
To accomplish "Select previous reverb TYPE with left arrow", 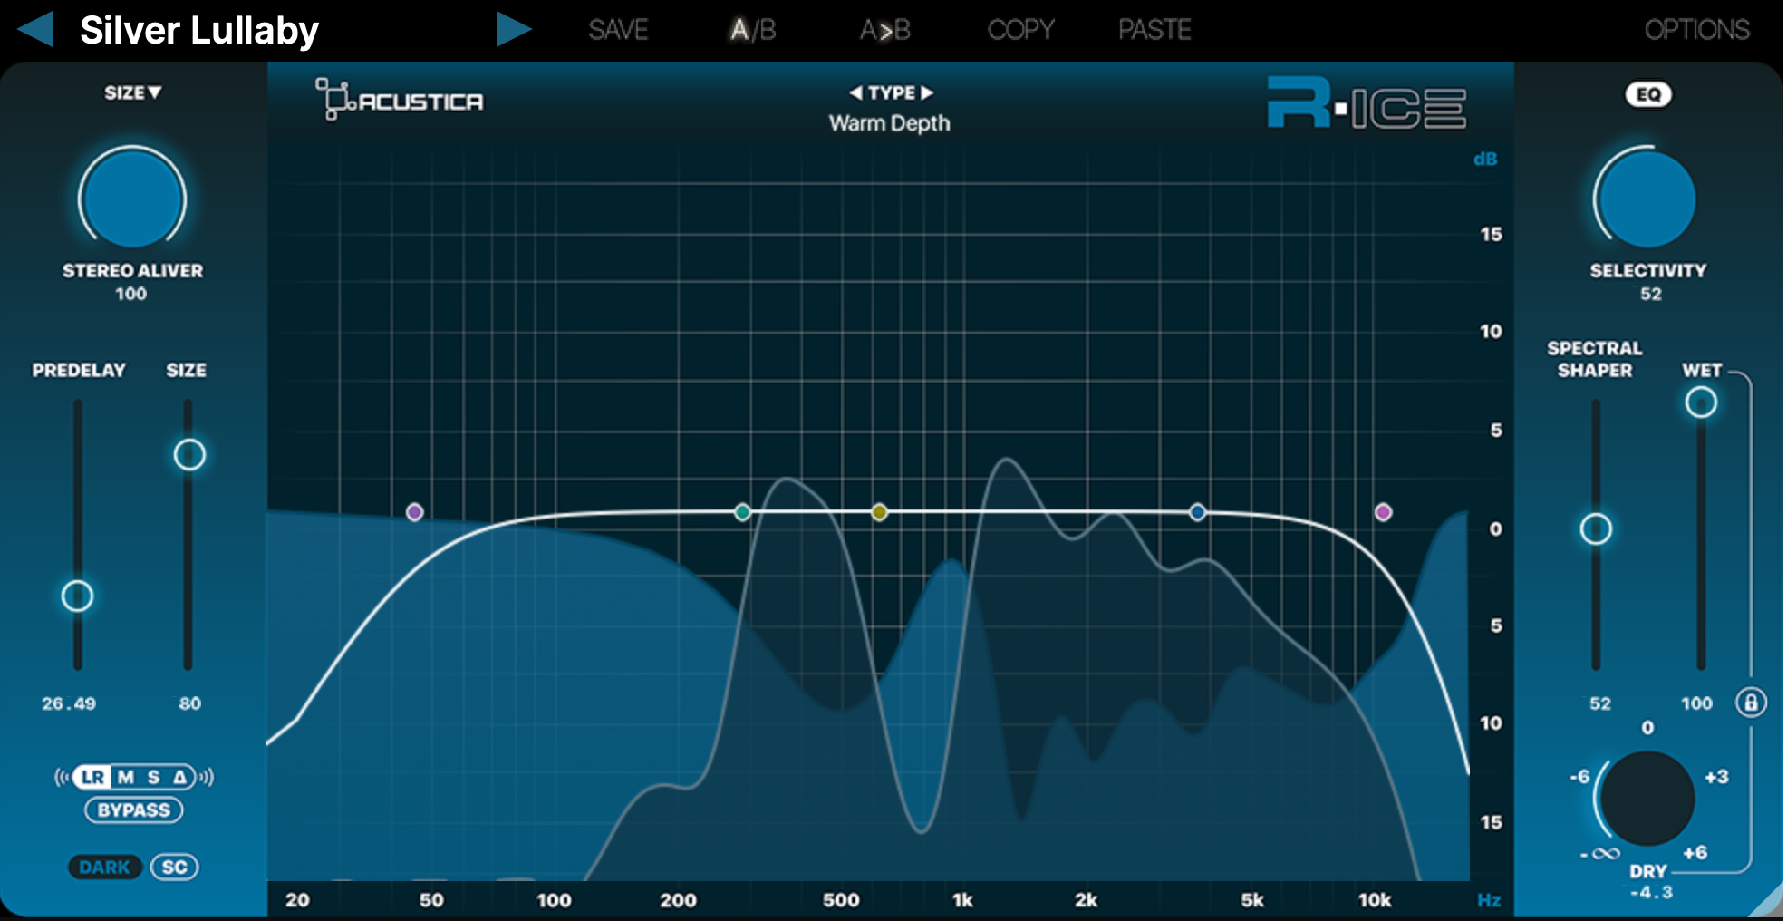I will pyautogui.click(x=855, y=92).
